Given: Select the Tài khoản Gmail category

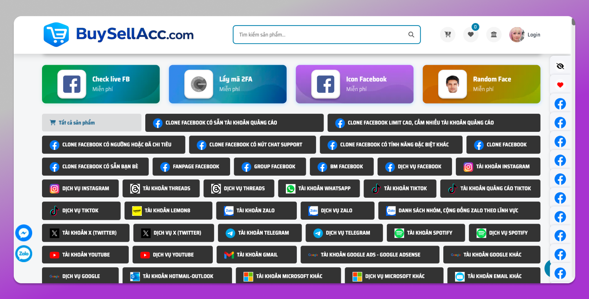Looking at the screenshot, I should click(256, 255).
